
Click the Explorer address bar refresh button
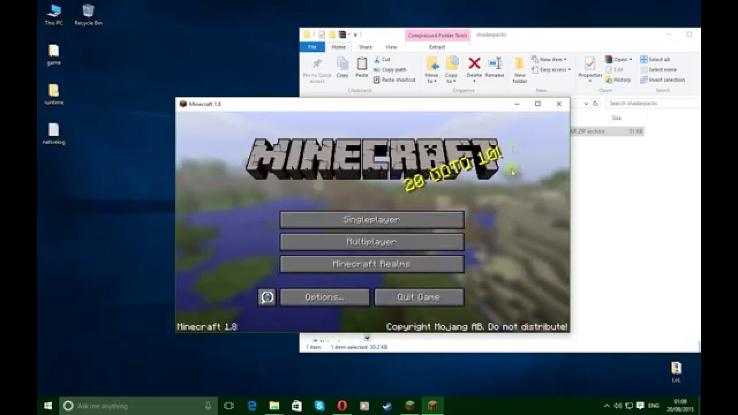(596, 103)
